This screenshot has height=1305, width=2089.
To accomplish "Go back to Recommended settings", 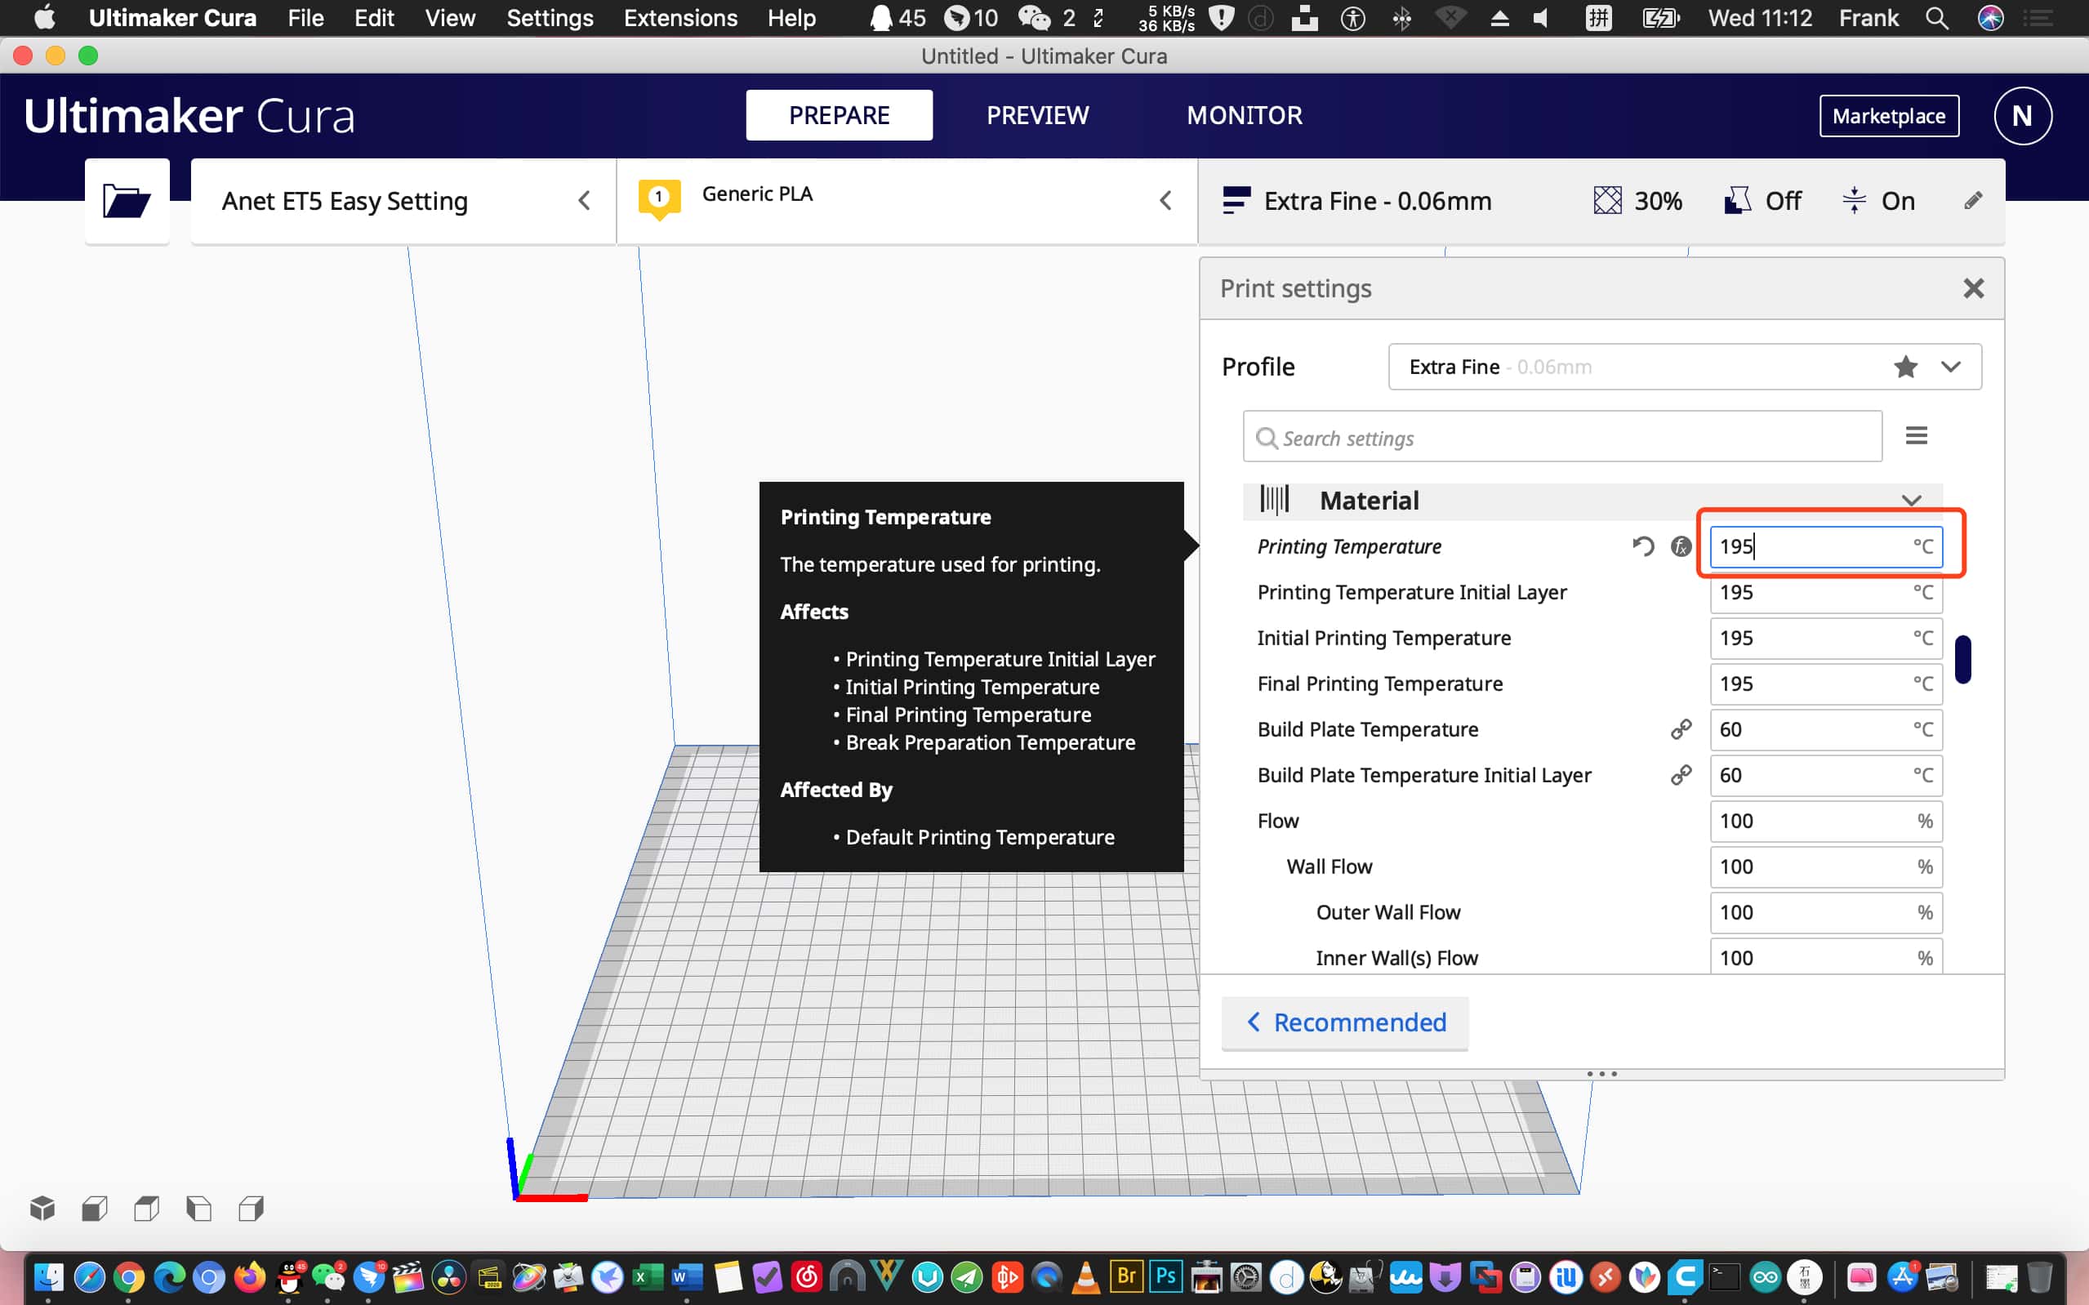I will [x=1344, y=1022].
